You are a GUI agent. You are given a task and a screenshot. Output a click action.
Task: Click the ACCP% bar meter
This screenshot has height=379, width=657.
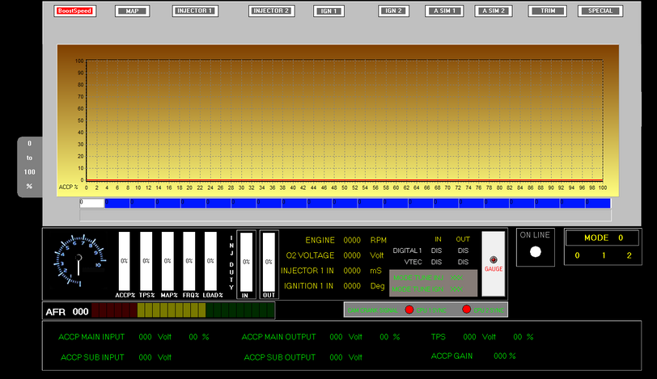point(125,261)
